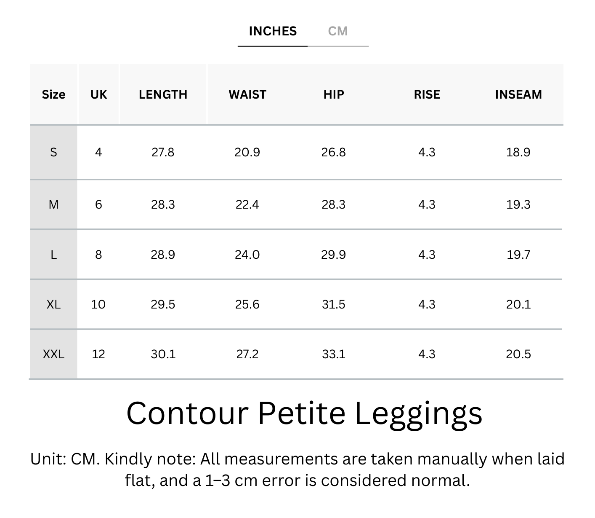Click the Contour Petite Leggings title

coord(304,413)
